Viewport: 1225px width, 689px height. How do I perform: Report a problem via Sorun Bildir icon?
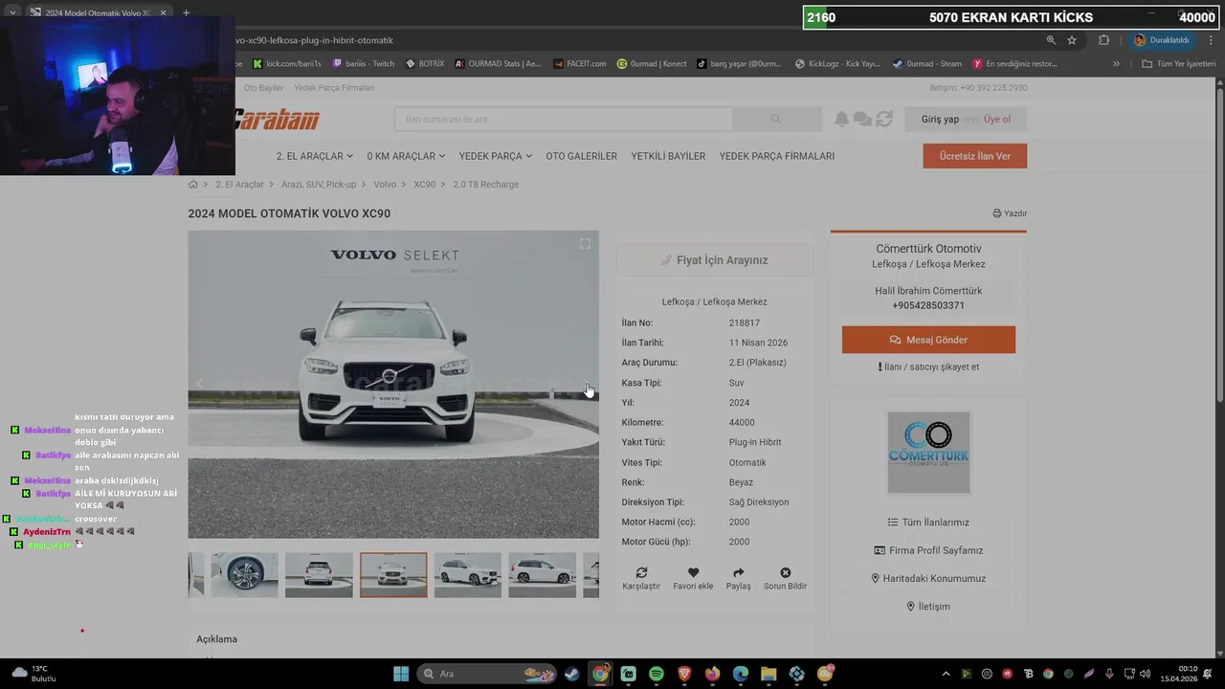tap(785, 572)
